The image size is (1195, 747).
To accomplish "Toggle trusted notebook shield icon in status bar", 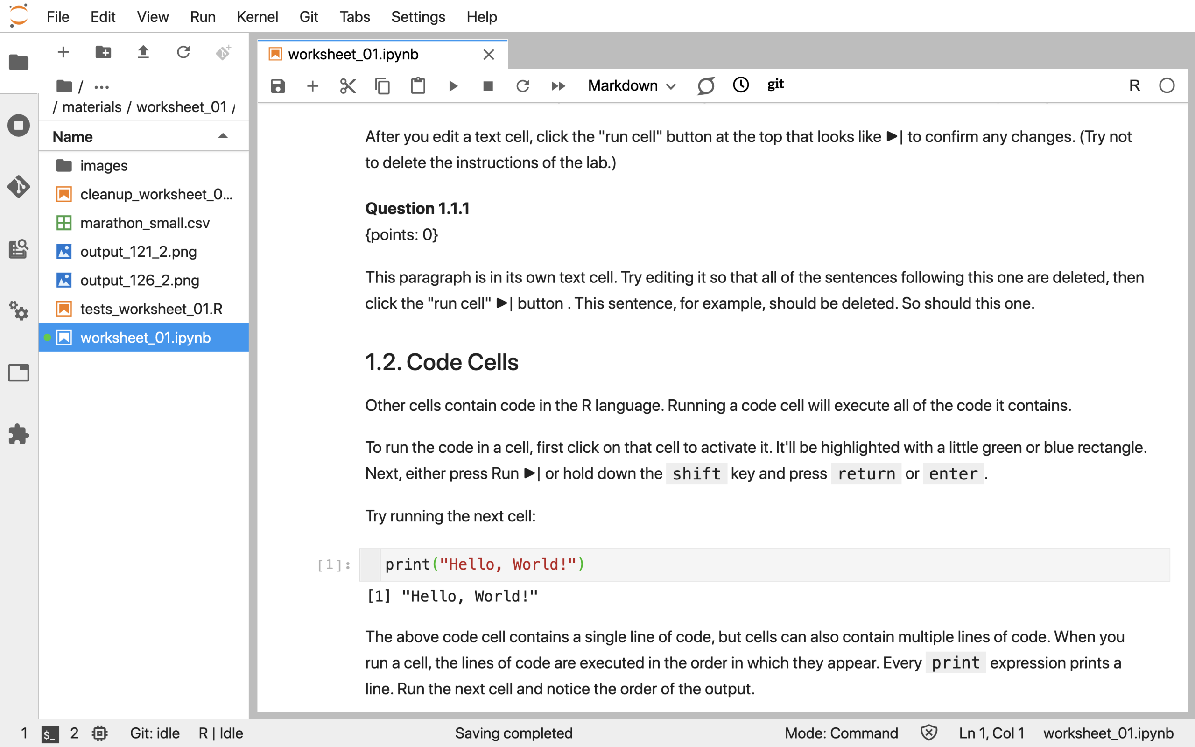I will pyautogui.click(x=928, y=733).
